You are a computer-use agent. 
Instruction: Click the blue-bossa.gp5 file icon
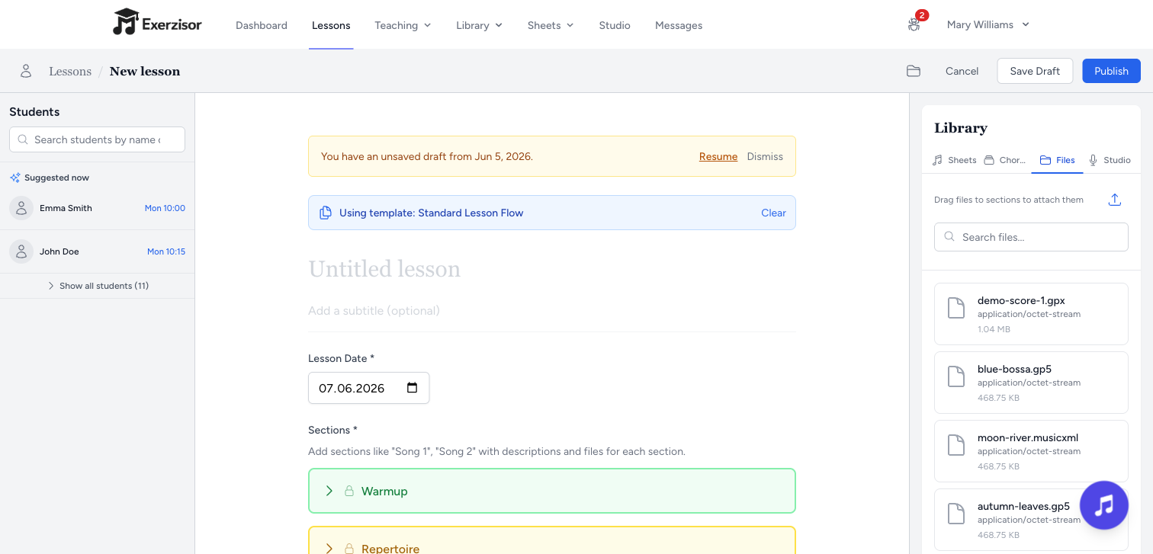tap(956, 376)
